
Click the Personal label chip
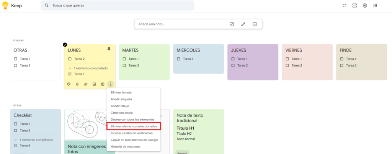click(x=182, y=152)
